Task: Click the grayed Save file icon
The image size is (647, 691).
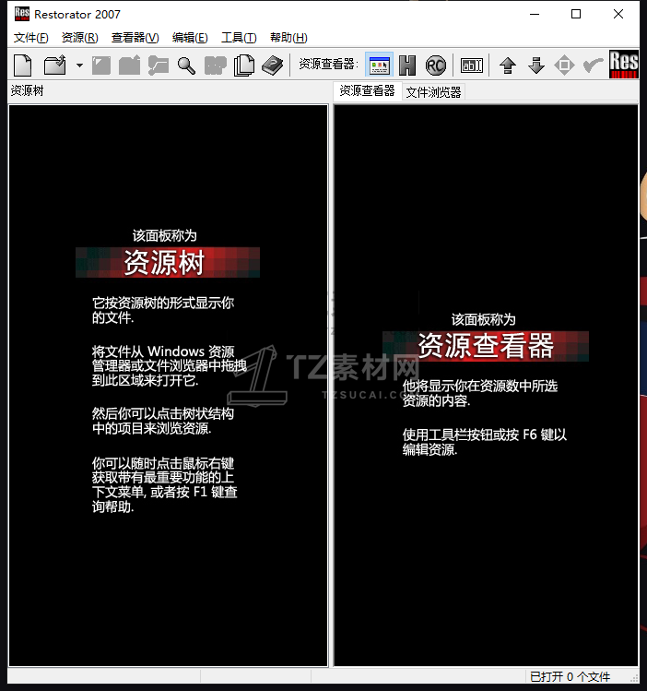Action: click(x=101, y=66)
